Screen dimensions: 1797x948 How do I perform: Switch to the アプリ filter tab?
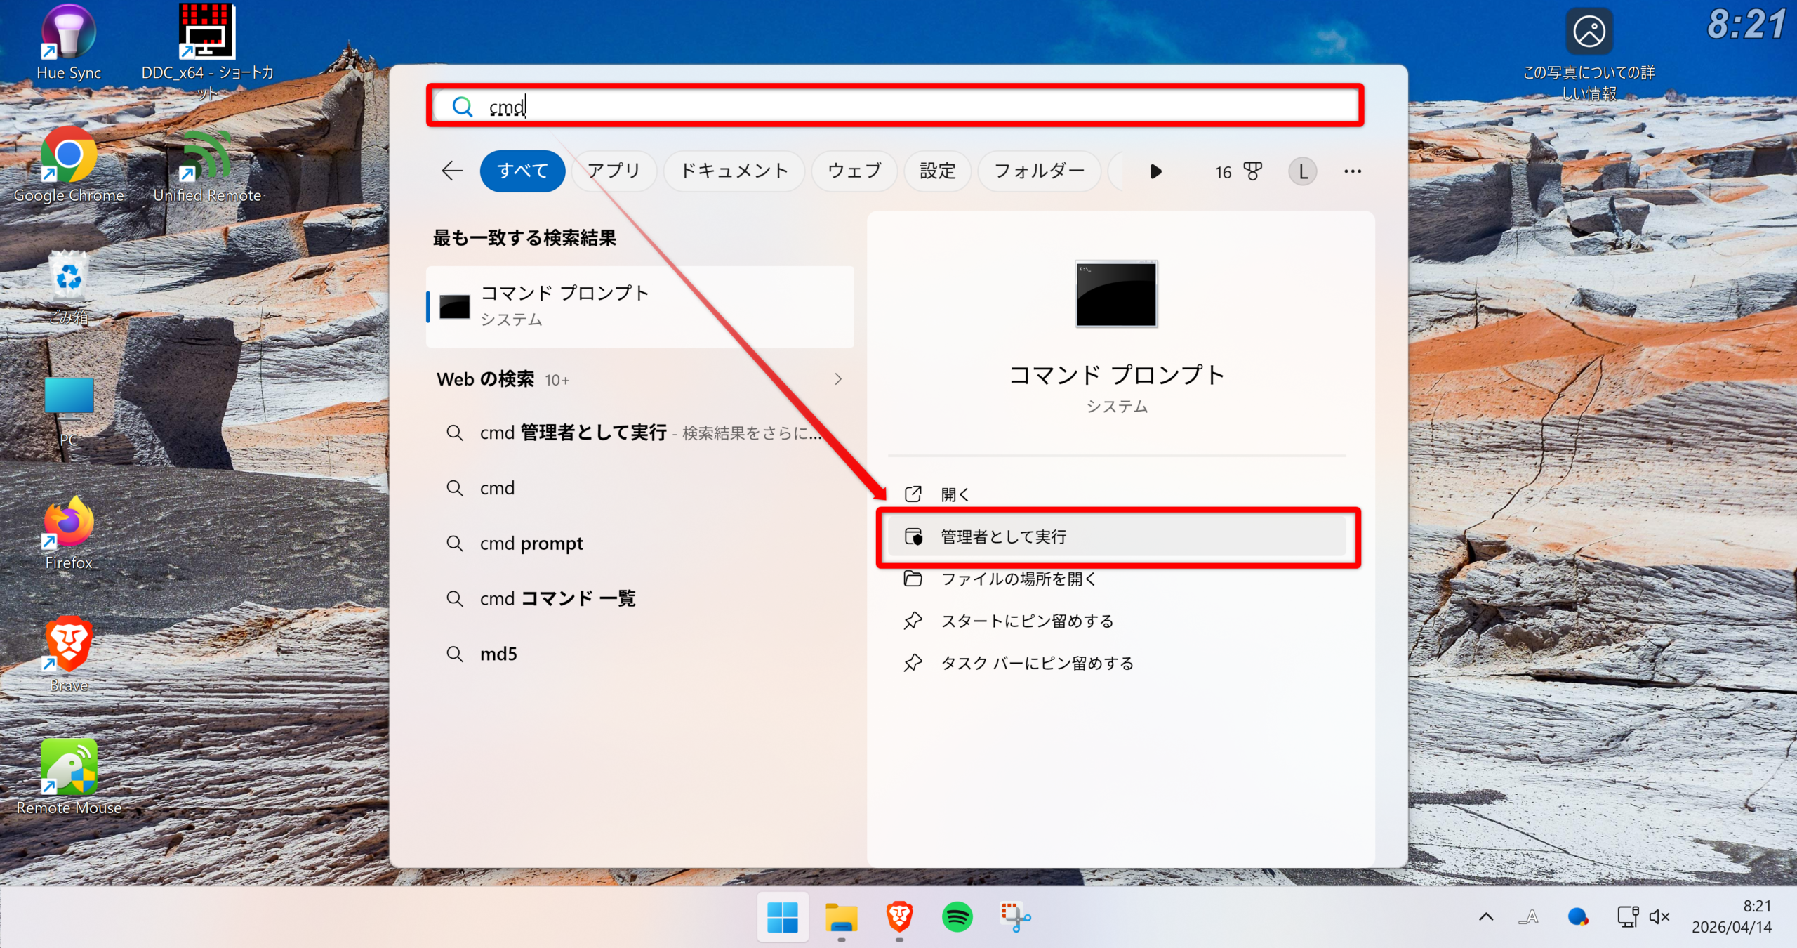(614, 171)
